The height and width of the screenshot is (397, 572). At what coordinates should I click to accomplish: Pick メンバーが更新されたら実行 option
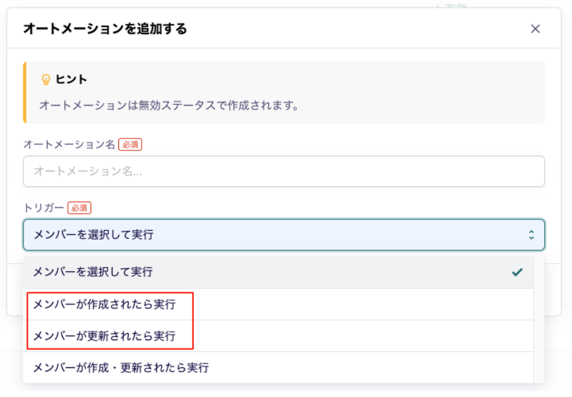point(104,336)
